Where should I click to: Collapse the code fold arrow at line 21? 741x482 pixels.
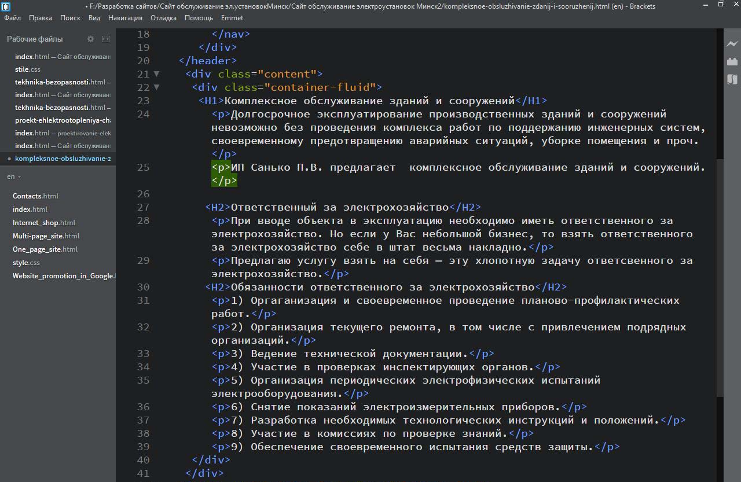pyautogui.click(x=156, y=74)
